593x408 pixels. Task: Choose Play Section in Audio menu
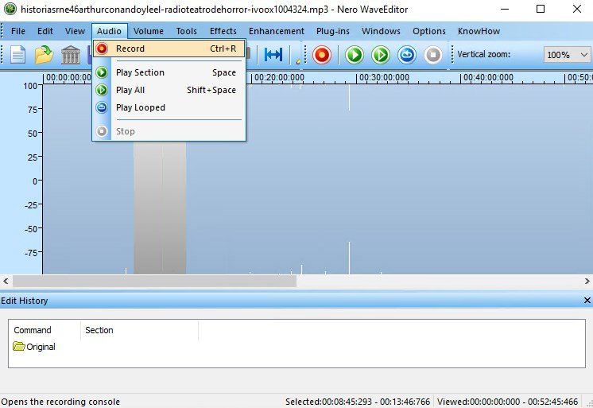click(x=169, y=72)
